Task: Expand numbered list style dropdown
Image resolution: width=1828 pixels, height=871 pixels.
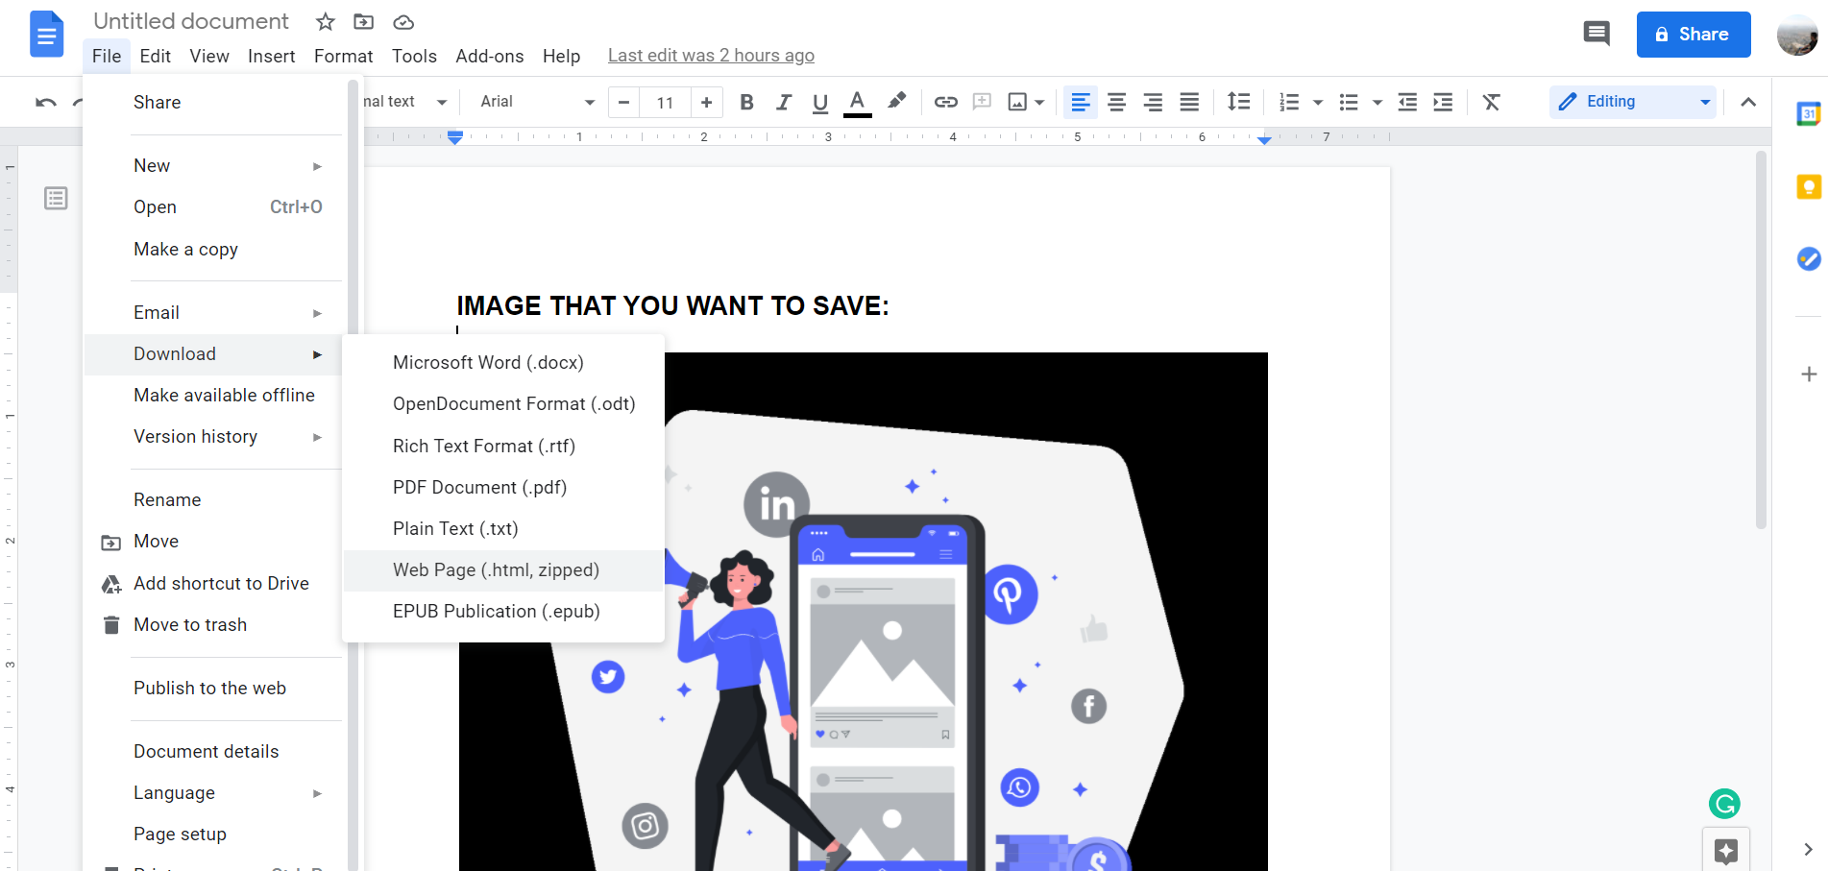Action: click(1318, 102)
